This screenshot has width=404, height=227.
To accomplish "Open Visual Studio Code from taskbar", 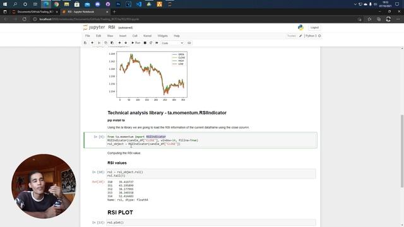I will pos(139,4).
